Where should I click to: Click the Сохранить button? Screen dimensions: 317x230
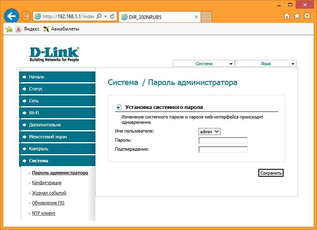tap(271, 173)
